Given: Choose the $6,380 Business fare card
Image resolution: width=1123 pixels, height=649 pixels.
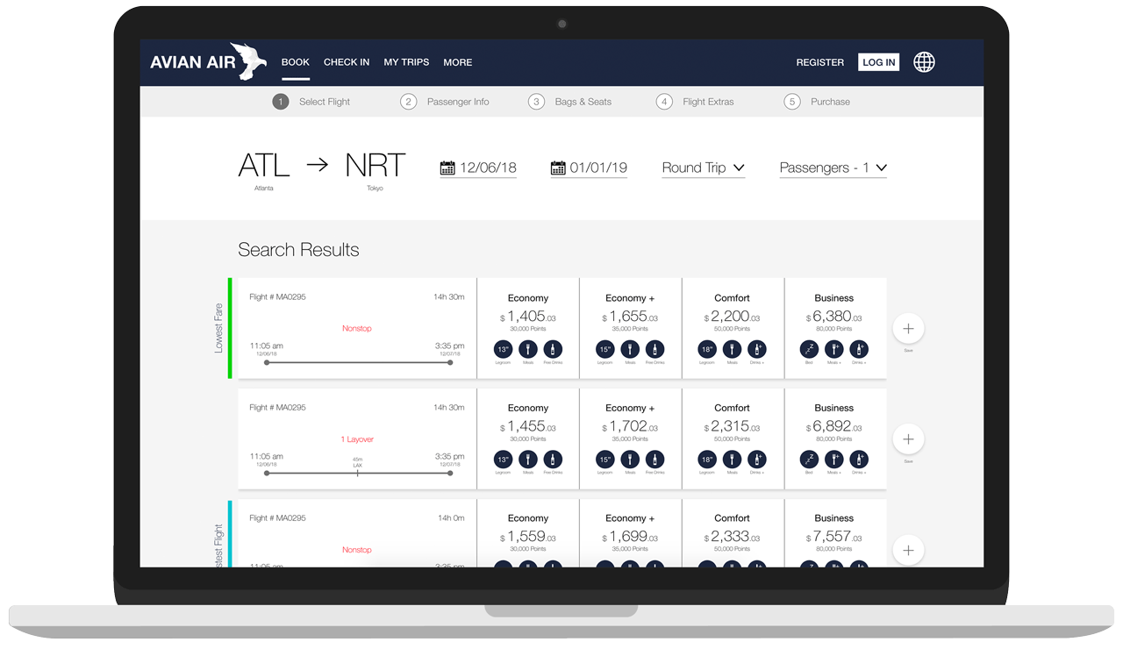Looking at the screenshot, I should click(835, 329).
